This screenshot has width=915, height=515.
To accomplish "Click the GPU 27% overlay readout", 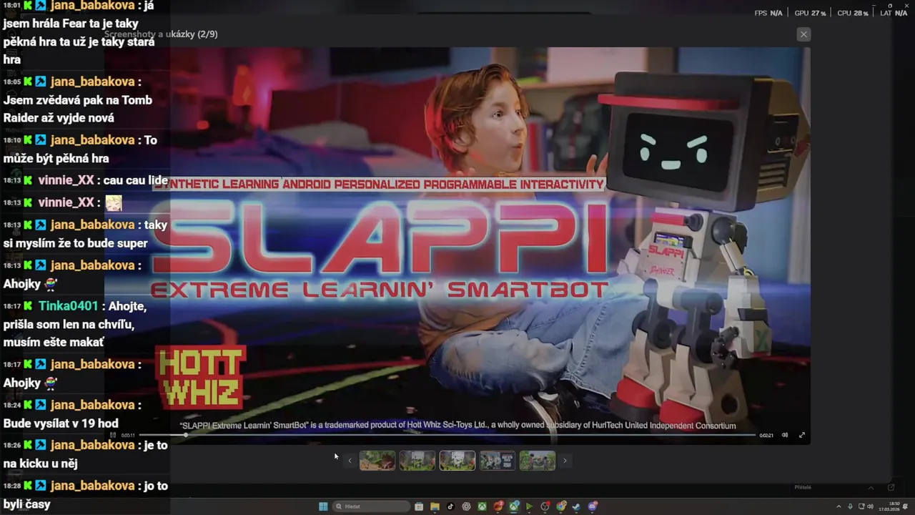I will (x=810, y=13).
